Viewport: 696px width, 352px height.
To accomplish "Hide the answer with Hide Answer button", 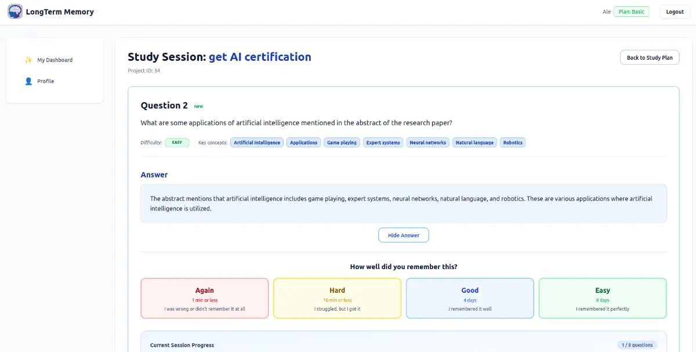I will click(403, 235).
